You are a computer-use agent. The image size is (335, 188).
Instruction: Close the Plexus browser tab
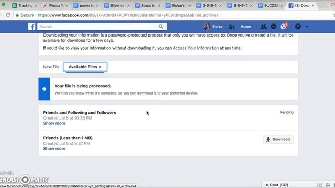66,6
